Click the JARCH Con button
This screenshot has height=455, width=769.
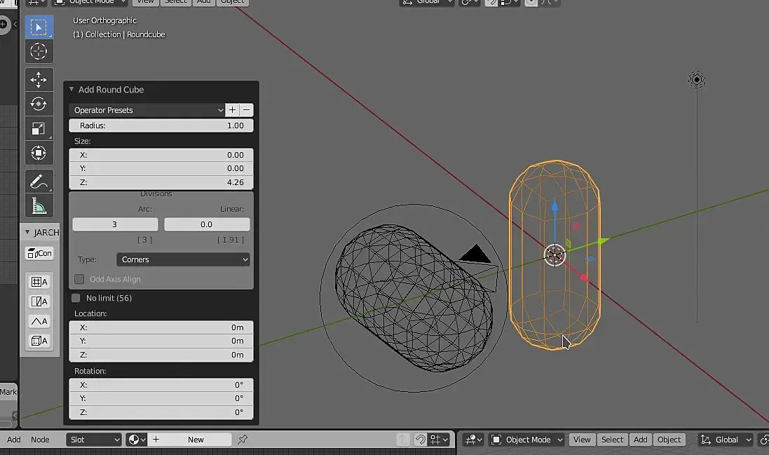(39, 253)
